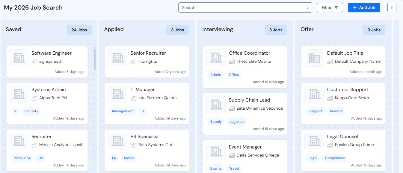This screenshot has height=173, width=403.
Task: Click the company icon on Legal Counsel card
Action: [x=314, y=141]
